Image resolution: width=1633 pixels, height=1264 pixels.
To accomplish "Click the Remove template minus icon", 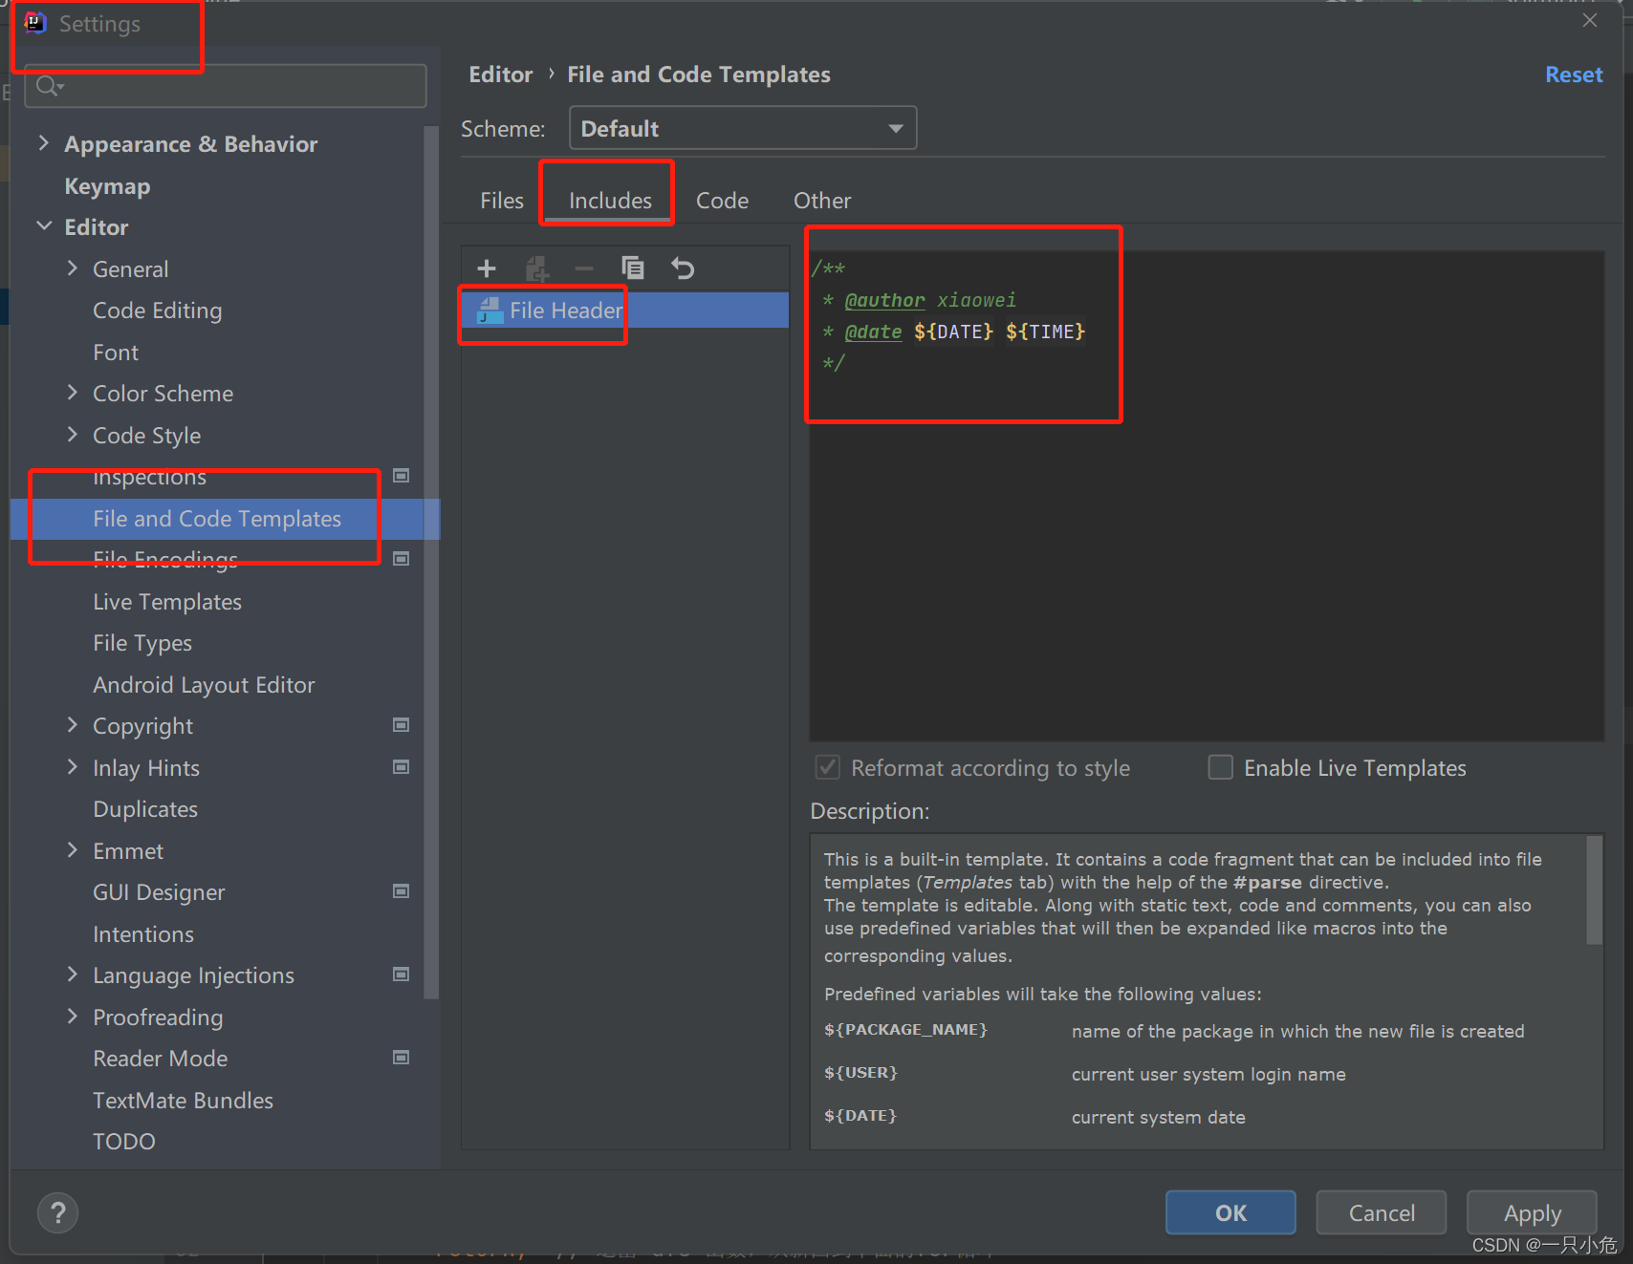I will pos(584,268).
